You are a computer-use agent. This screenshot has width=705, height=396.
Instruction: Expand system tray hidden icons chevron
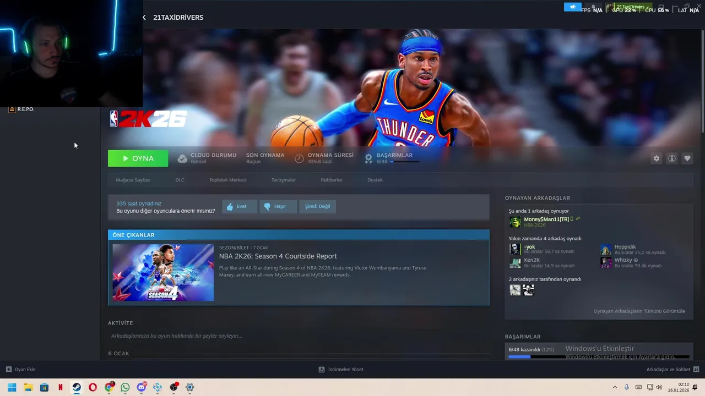pos(615,387)
